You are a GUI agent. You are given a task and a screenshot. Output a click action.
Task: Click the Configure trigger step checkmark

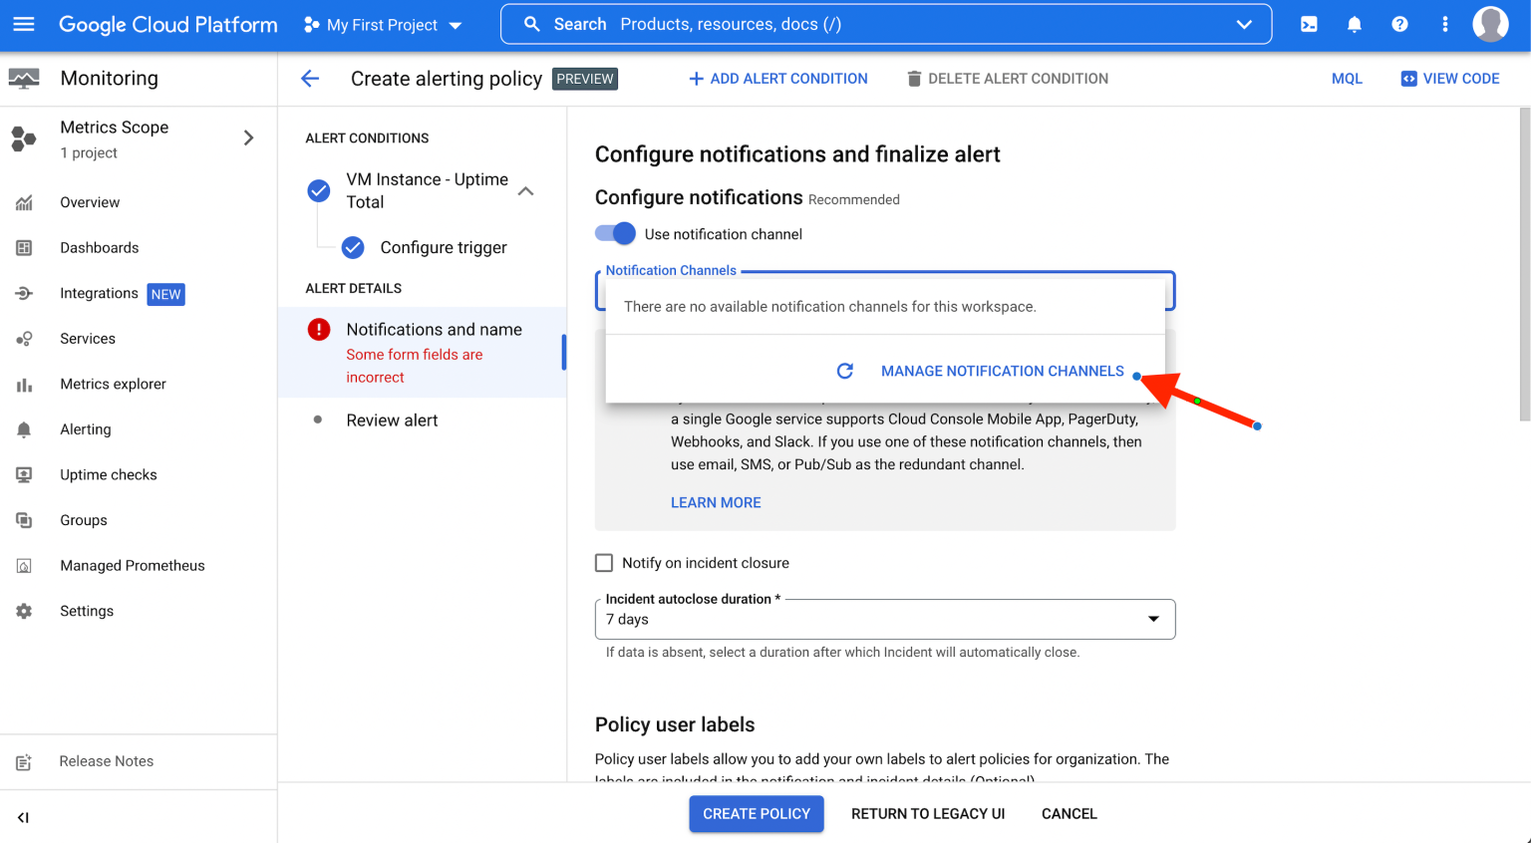353,247
